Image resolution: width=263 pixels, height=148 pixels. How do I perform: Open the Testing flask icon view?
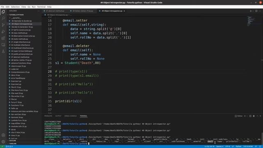[3, 51]
